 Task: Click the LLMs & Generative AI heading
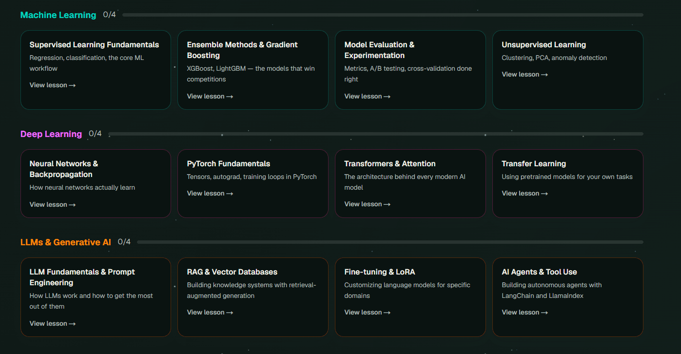66,242
